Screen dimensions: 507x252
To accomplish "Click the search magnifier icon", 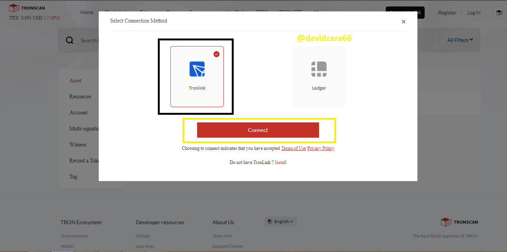I will pyautogui.click(x=69, y=40).
